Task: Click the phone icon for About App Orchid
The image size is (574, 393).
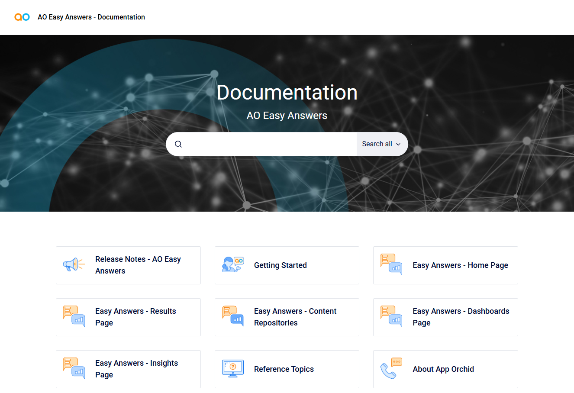Action: coord(391,368)
